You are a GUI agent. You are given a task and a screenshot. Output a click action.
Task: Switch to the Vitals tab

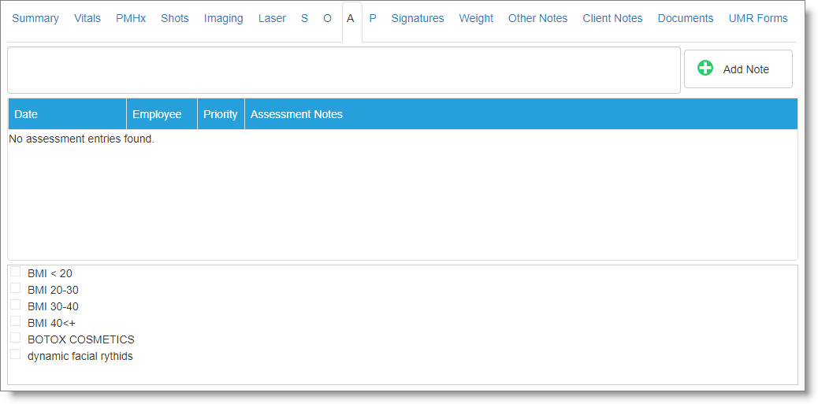(x=87, y=18)
